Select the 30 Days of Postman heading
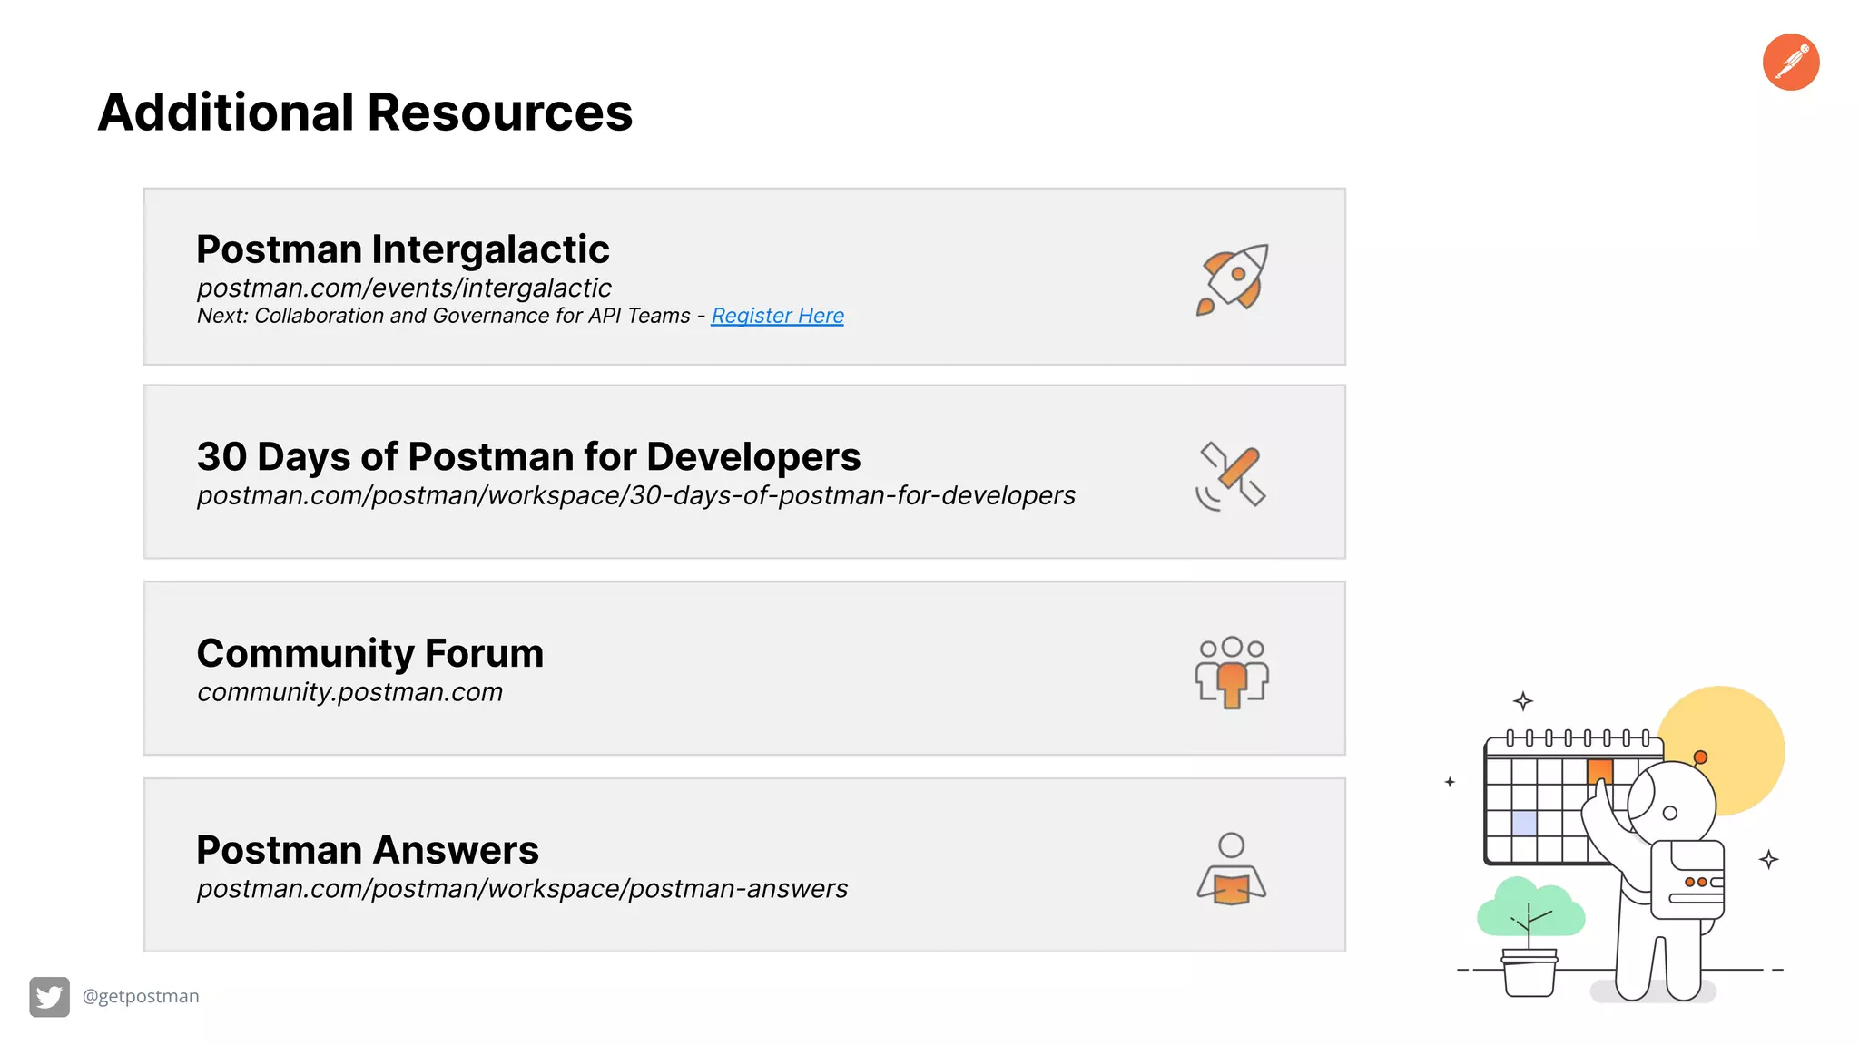 tap(528, 456)
